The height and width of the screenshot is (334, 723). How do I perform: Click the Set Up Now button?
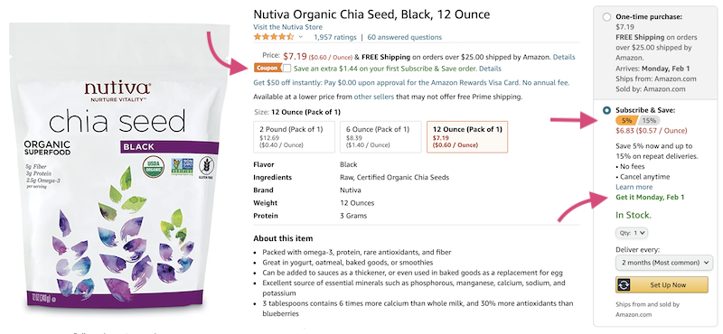662,284
